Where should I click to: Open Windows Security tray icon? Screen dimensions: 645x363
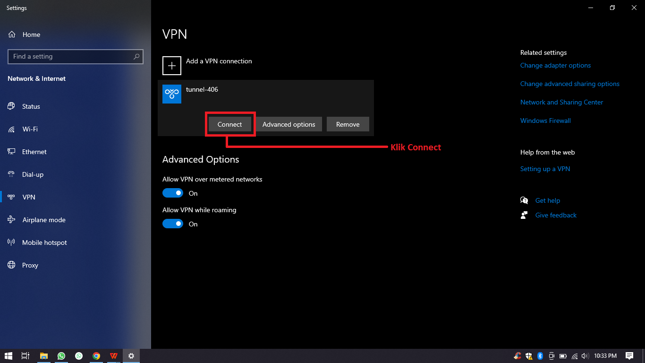529,356
